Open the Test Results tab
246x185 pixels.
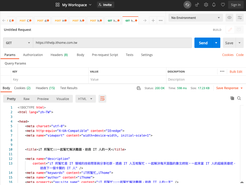pos(69,88)
